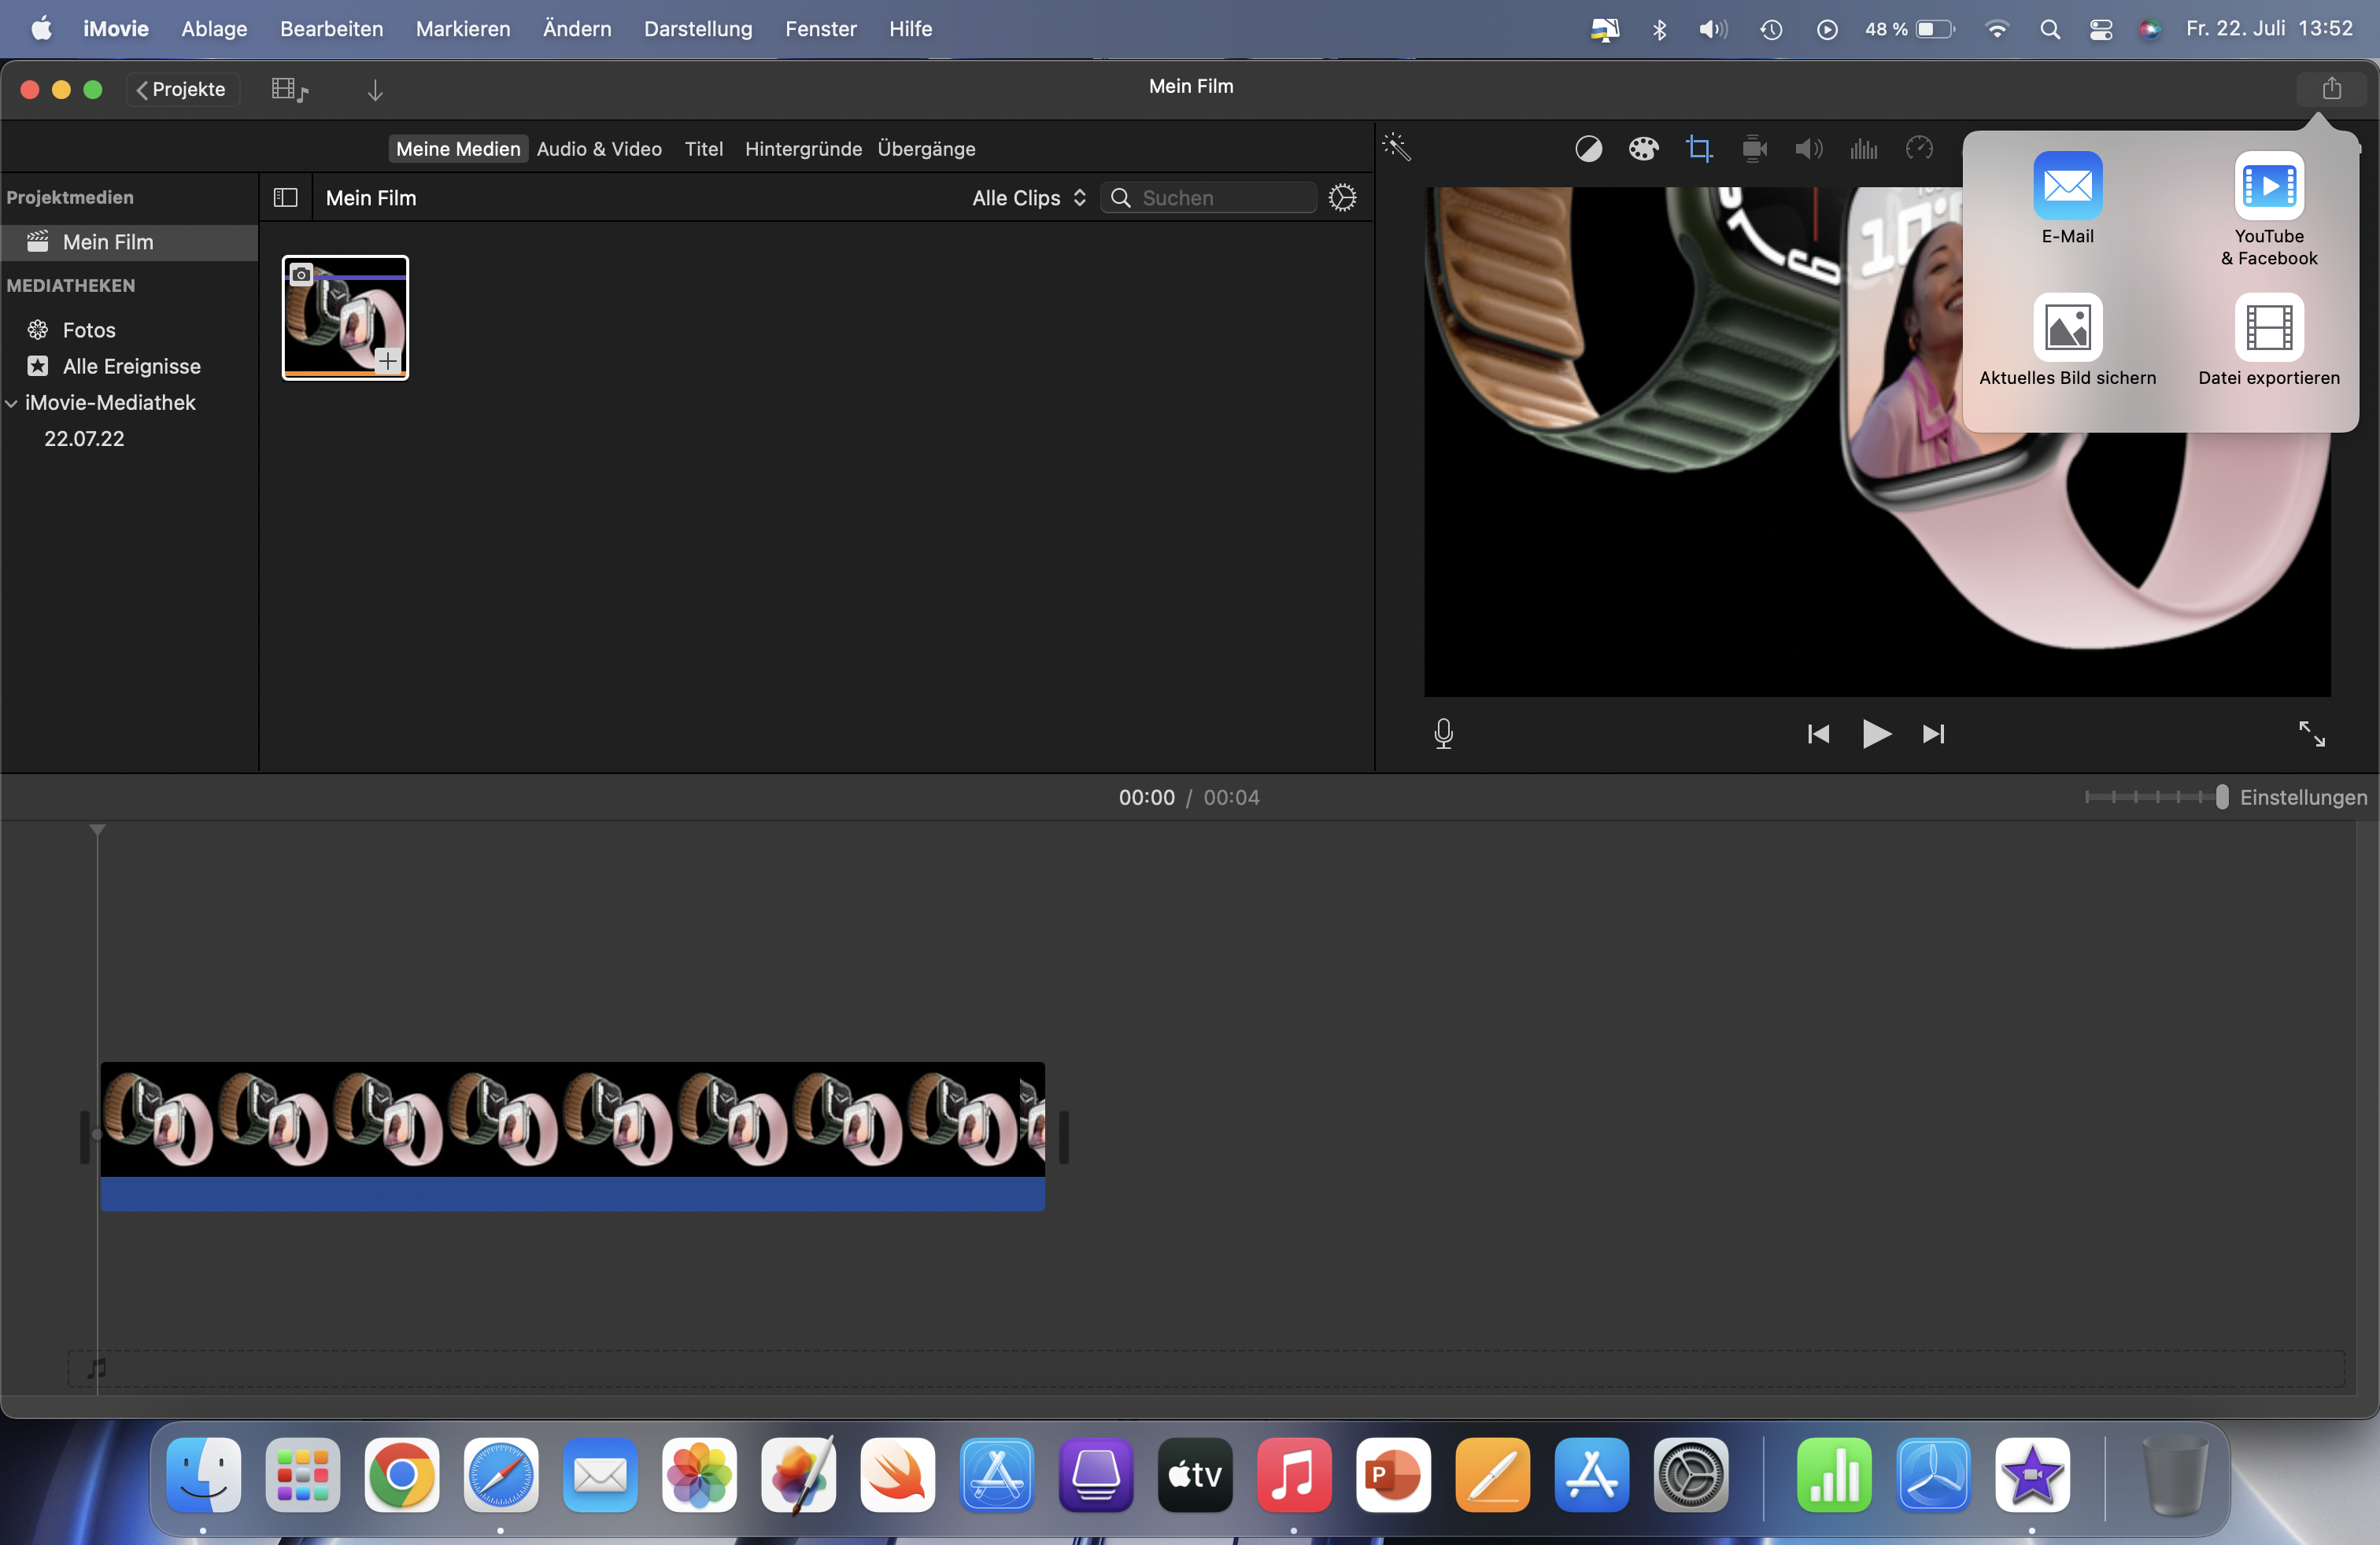Image resolution: width=2380 pixels, height=1545 pixels.
Task: Toggle the media library sidebar visibility
Action: click(286, 198)
